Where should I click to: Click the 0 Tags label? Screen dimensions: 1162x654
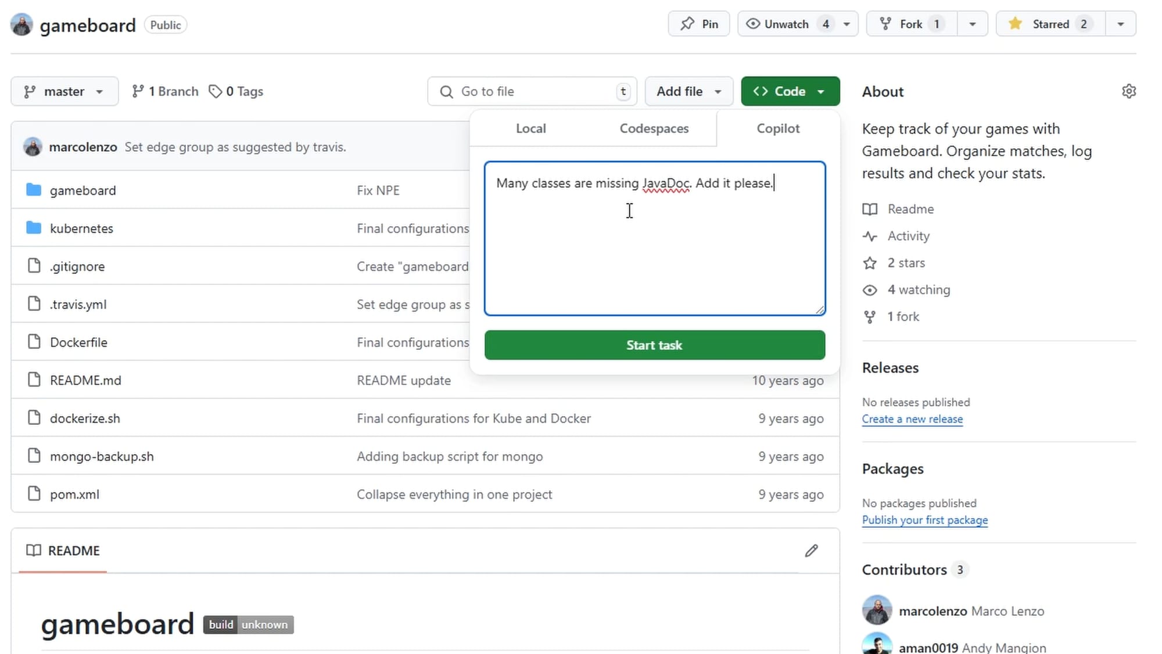pos(236,91)
